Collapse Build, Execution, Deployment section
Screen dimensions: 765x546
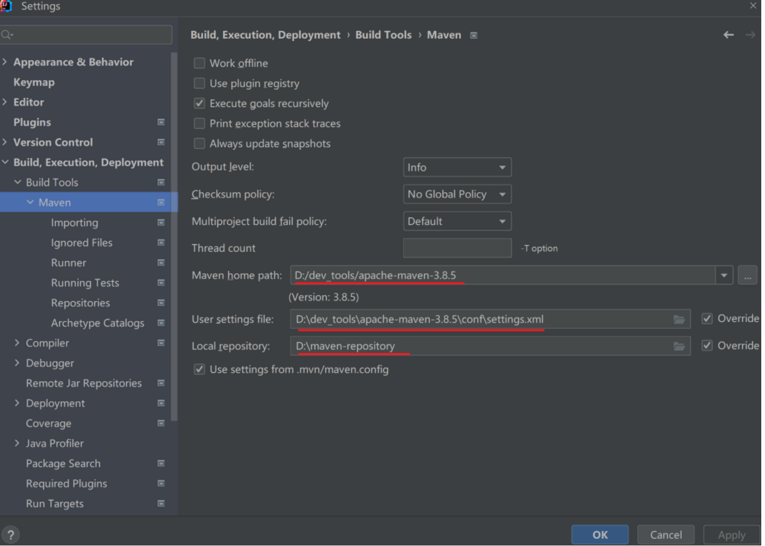[x=5, y=162]
